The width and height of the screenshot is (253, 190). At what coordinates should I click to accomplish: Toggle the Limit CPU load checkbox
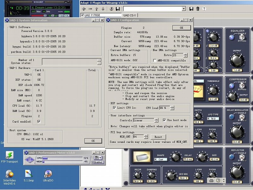114,108
